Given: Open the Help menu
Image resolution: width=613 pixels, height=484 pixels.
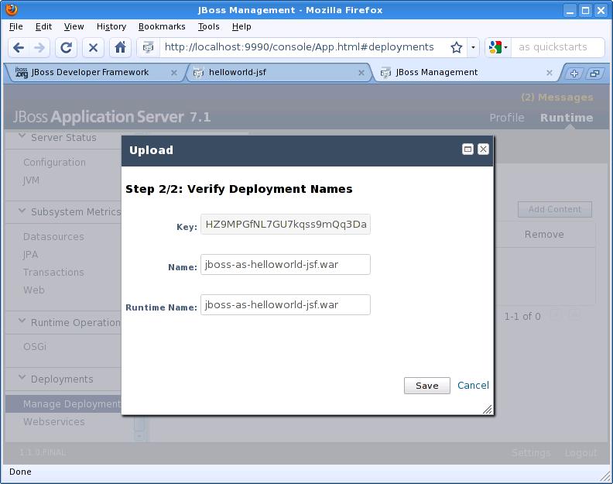Looking at the screenshot, I should click(241, 26).
